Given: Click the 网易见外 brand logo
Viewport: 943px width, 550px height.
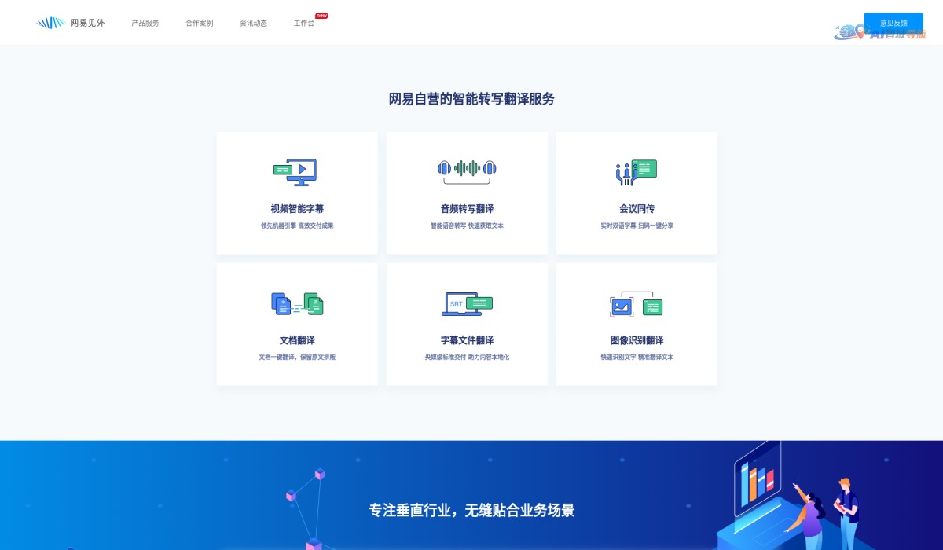Looking at the screenshot, I should click(72, 22).
